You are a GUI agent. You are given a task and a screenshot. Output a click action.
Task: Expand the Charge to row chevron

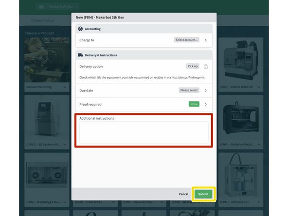coord(206,40)
